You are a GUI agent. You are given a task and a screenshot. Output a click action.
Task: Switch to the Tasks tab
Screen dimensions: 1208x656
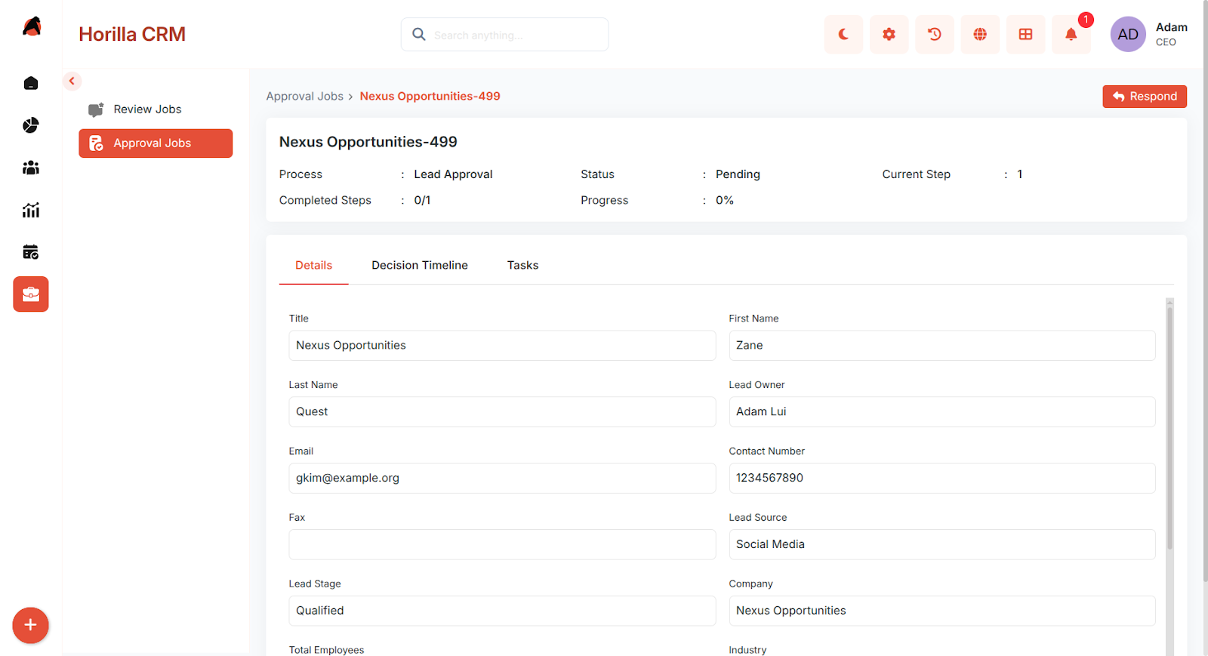pyautogui.click(x=522, y=266)
